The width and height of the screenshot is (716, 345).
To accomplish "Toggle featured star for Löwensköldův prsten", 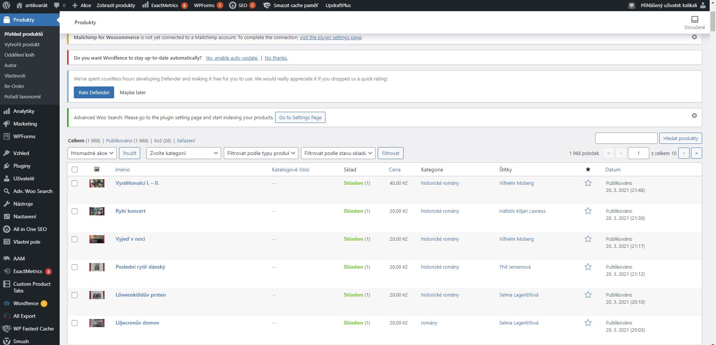I will coord(588,295).
